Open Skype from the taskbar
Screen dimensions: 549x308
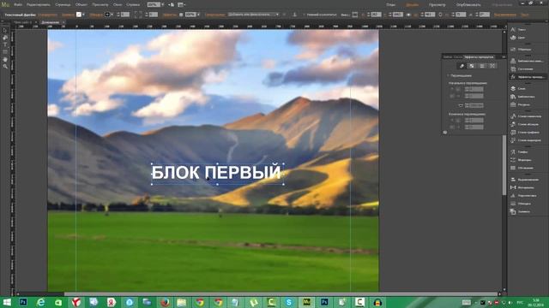tap(289, 302)
